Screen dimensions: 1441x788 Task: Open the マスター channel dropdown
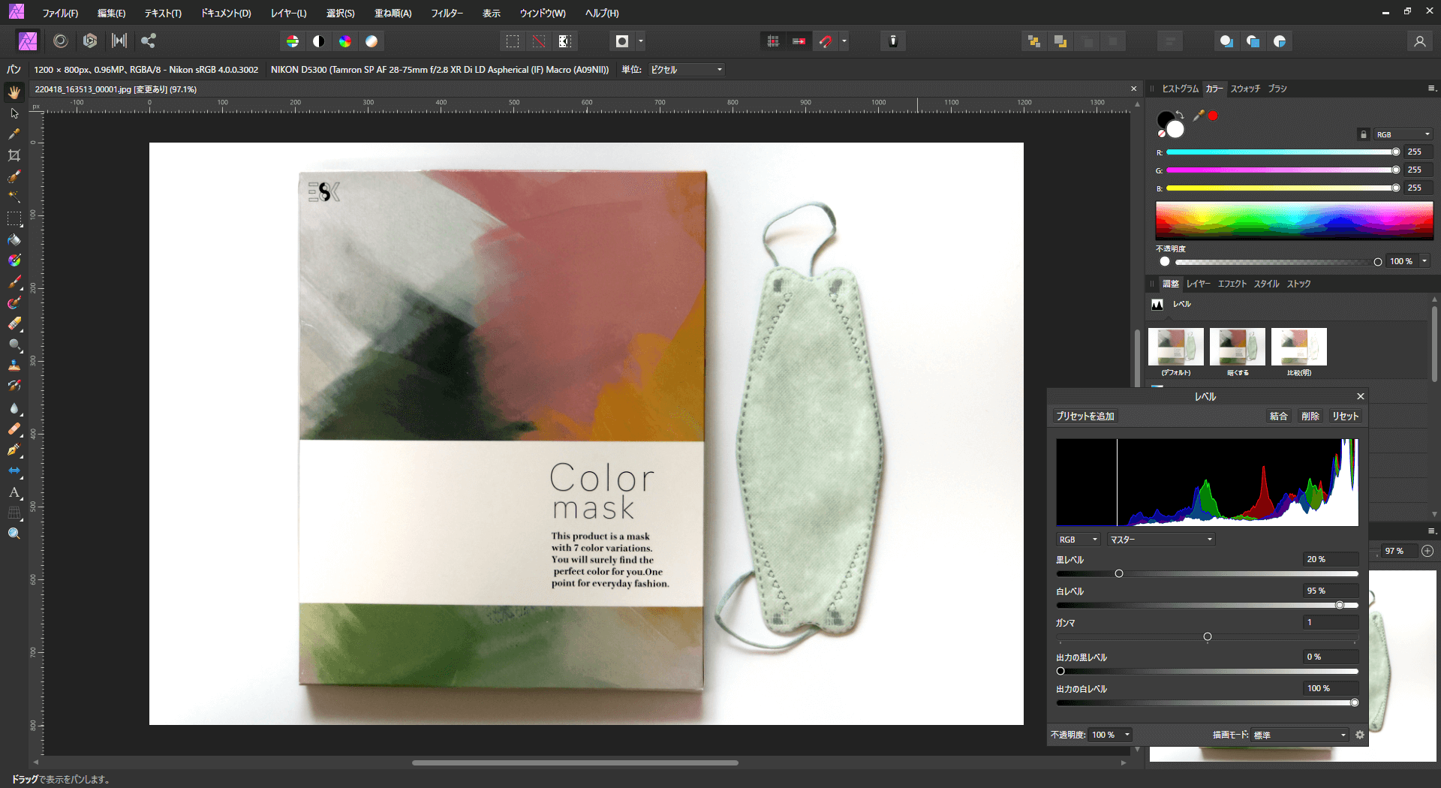1161,540
